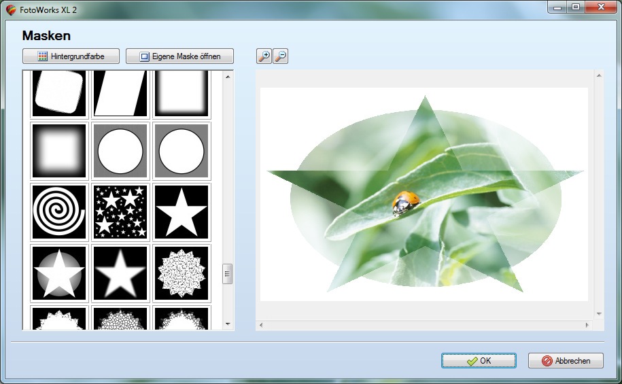
Task: Click preview horizontal scroll right arrow
Action: click(587, 325)
